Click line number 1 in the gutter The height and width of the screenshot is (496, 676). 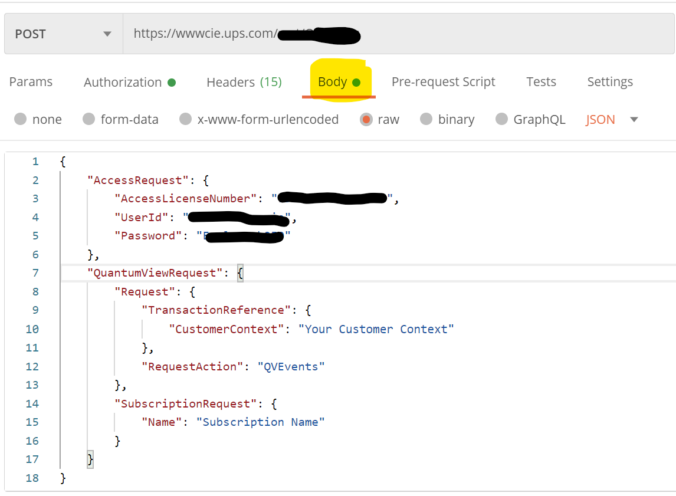35,162
